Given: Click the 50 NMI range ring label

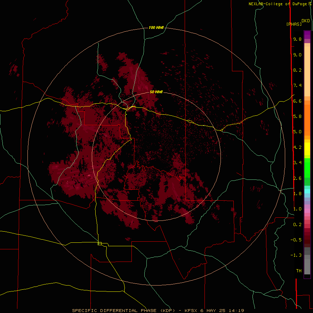Looking at the screenshot, I should [156, 92].
